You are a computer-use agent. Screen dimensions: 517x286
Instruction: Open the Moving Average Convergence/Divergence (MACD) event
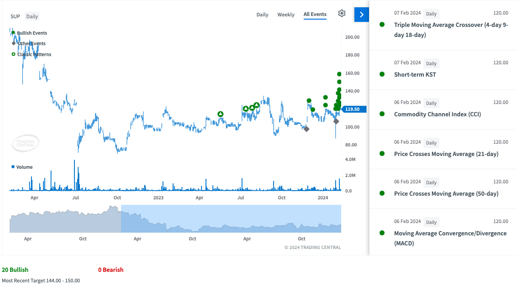[450, 238]
